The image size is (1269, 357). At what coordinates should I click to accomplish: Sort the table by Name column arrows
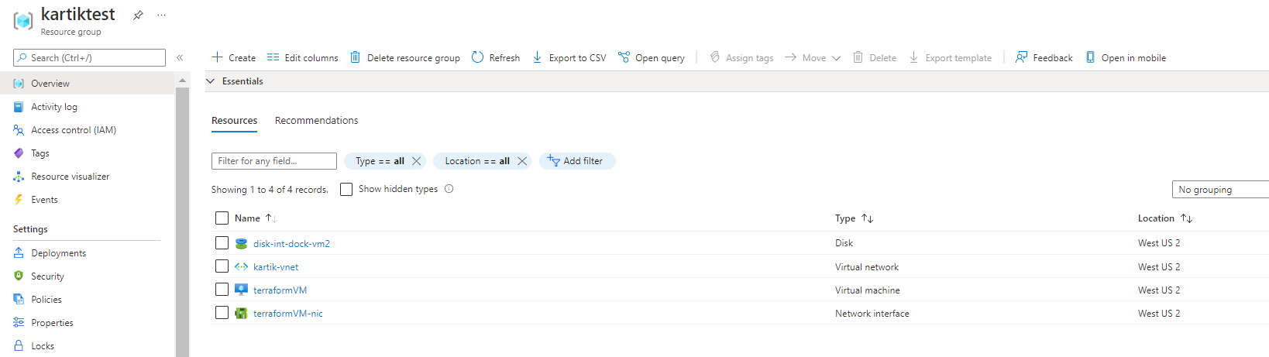271,218
